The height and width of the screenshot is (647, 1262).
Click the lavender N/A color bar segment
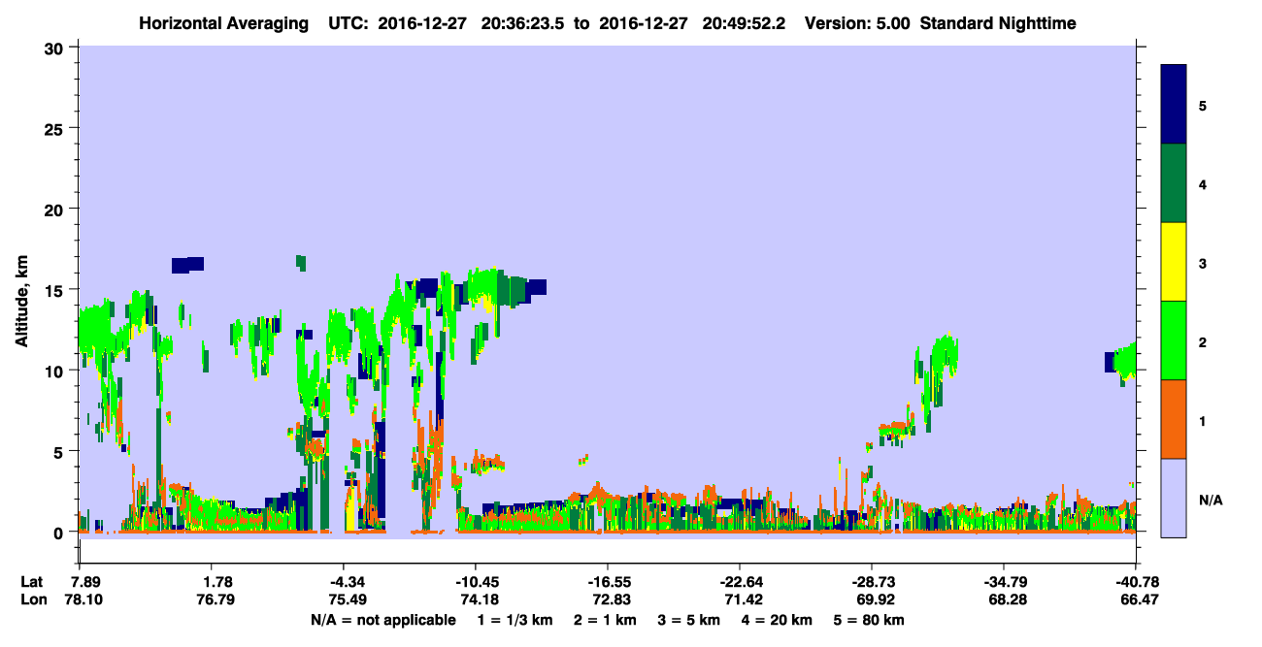click(x=1174, y=498)
